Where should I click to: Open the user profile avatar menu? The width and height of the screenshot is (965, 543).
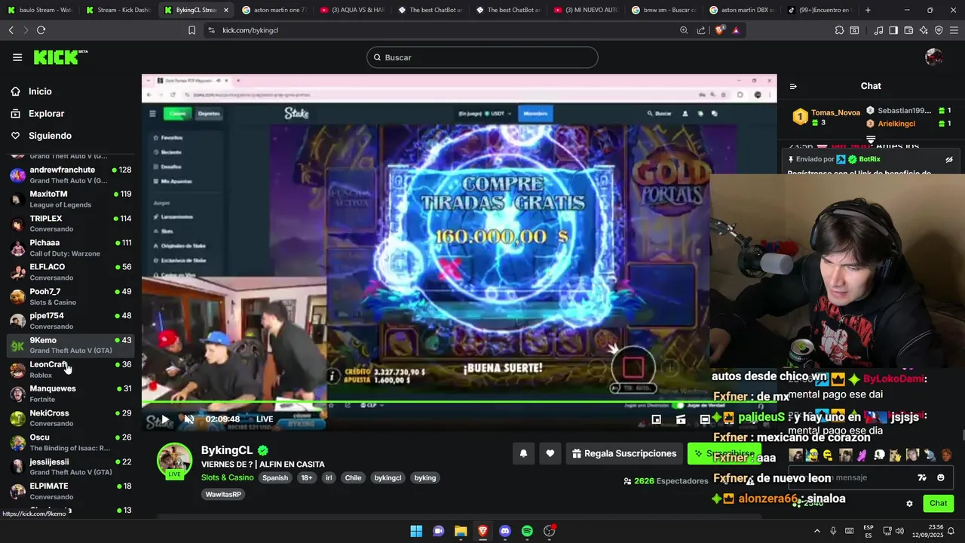coord(933,57)
